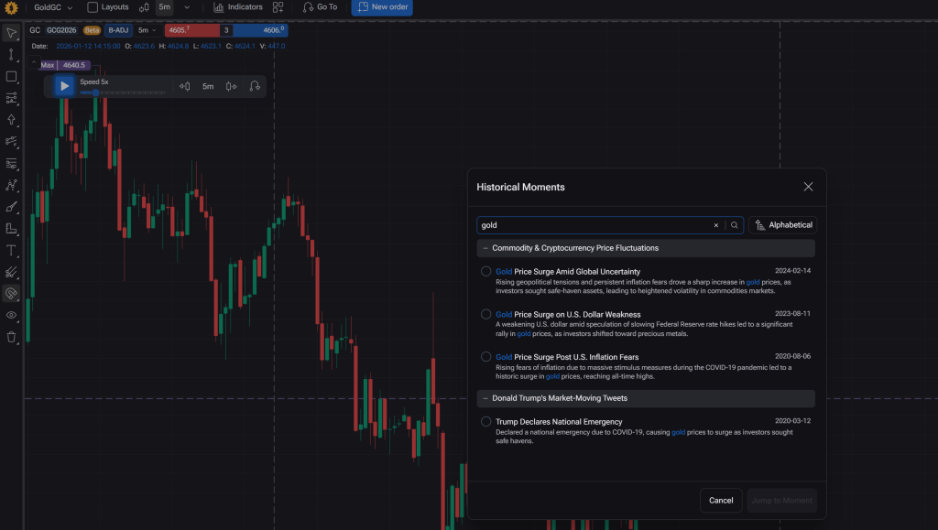Step replay back one candle
Viewport: 938px width, 530px height.
(x=185, y=86)
